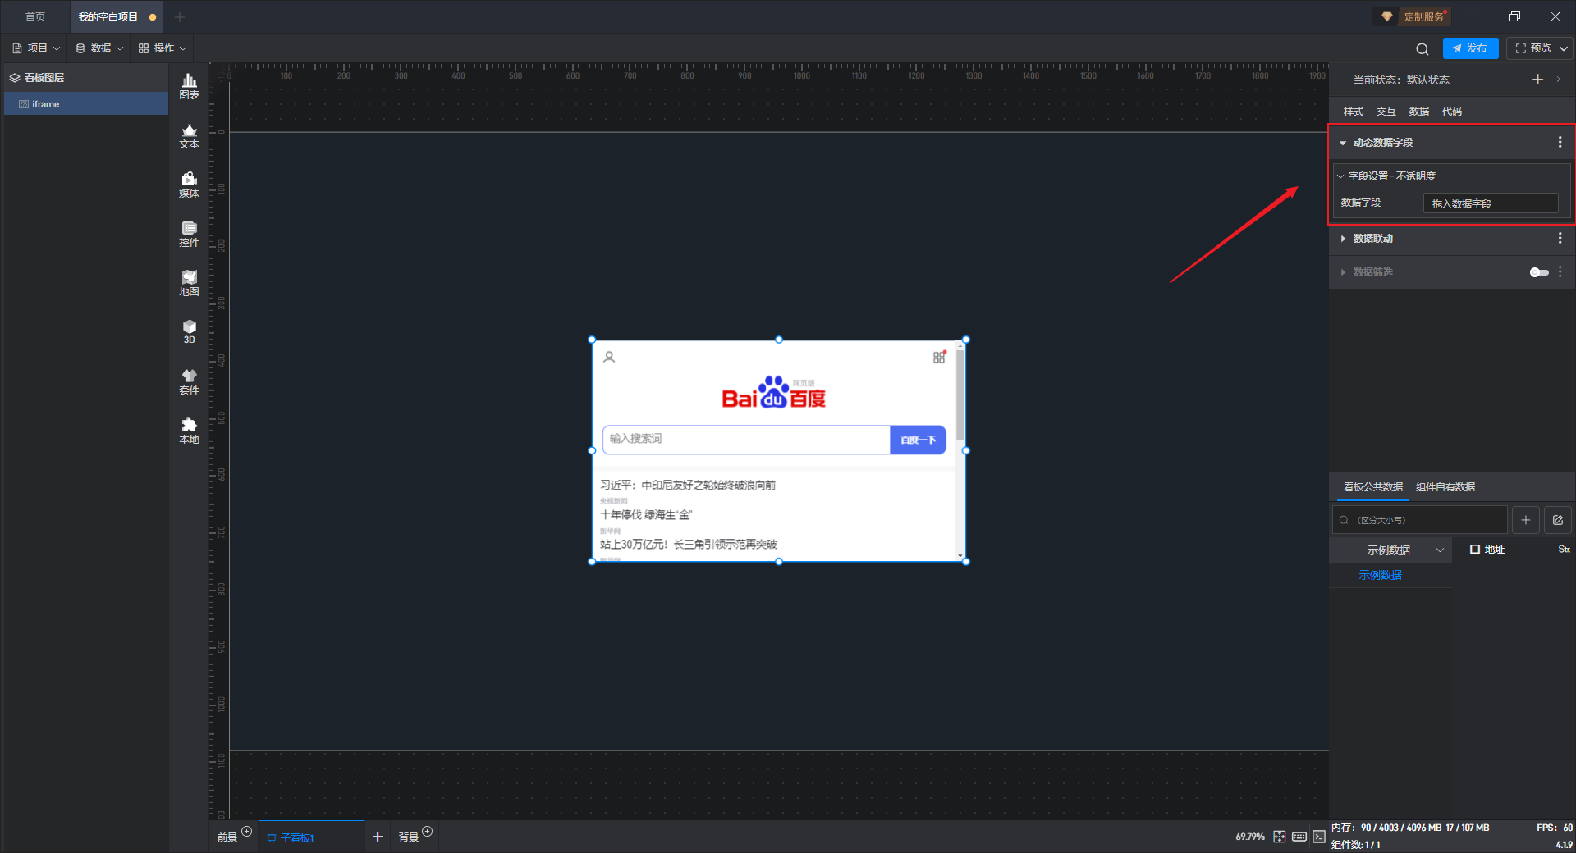
Task: Click the 看板图层 panel header
Action: (x=86, y=78)
